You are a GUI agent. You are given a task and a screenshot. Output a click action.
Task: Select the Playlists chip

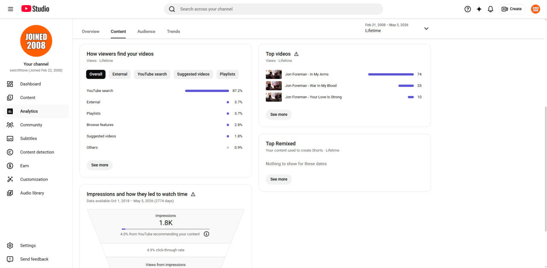click(227, 74)
